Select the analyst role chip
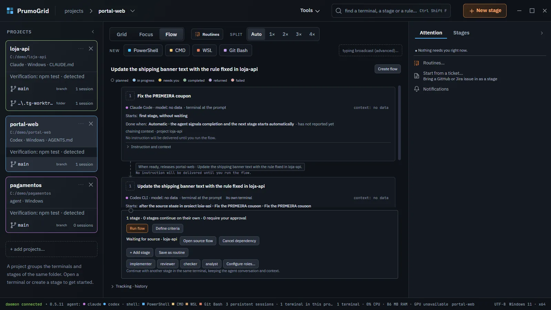The width and height of the screenshot is (551, 310). (x=212, y=264)
